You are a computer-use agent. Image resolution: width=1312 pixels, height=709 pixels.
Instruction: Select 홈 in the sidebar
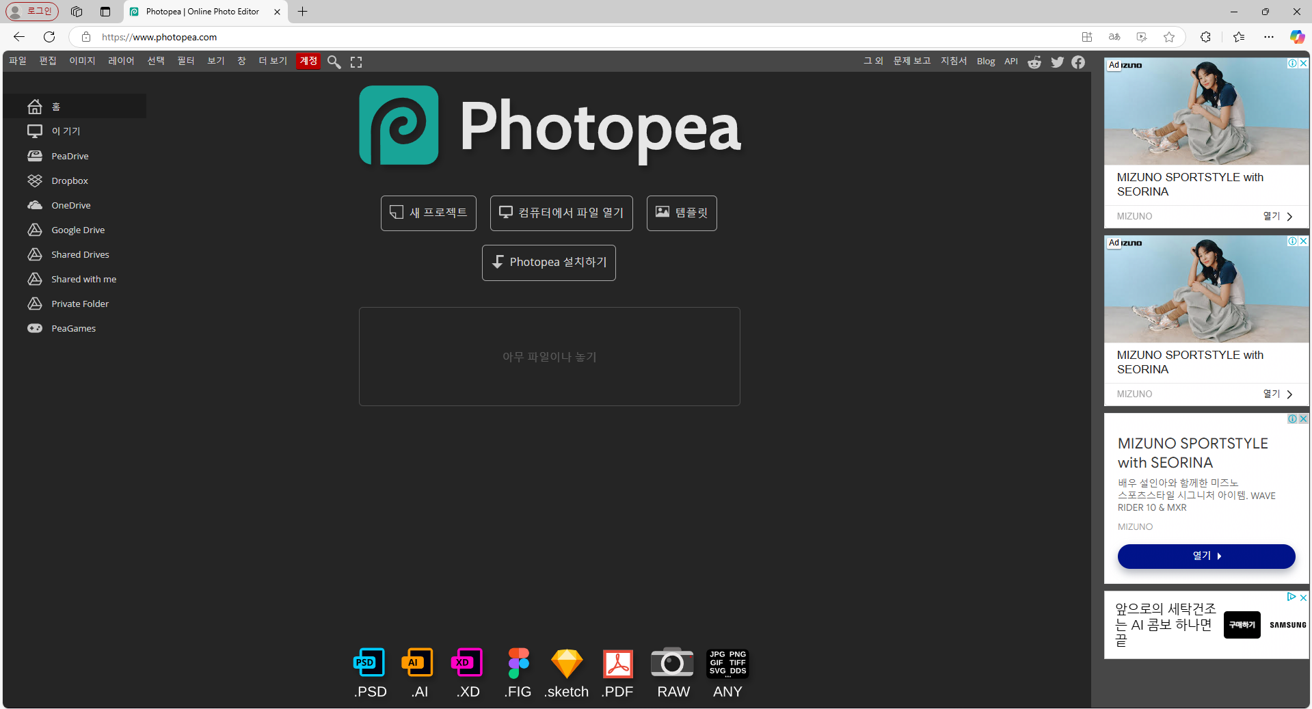75,106
